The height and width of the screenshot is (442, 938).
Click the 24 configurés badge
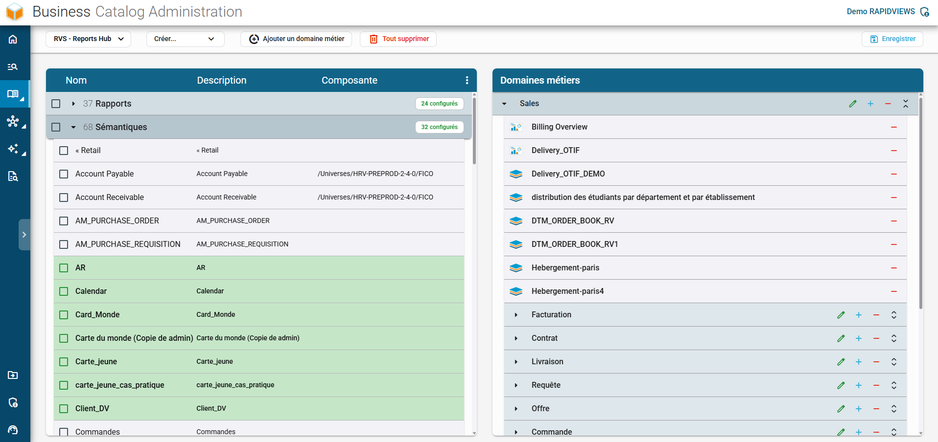440,104
